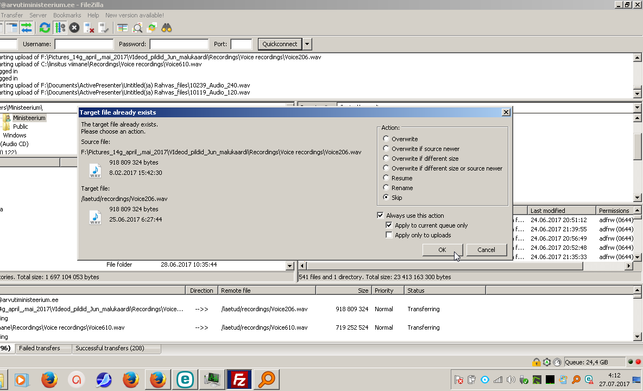Open the Quickconnect history dropdown arrow
Screen dimensions: 643x391
point(307,44)
